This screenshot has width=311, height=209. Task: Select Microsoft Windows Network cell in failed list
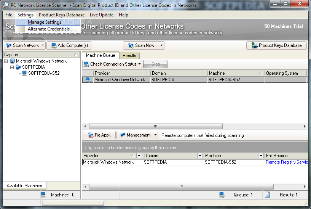[x=113, y=162]
